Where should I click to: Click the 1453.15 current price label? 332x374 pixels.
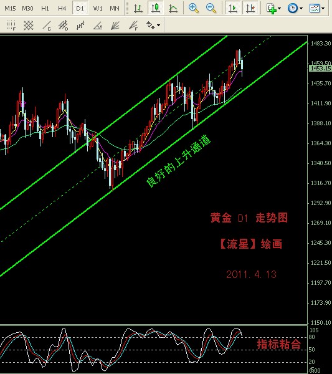[x=320, y=68]
